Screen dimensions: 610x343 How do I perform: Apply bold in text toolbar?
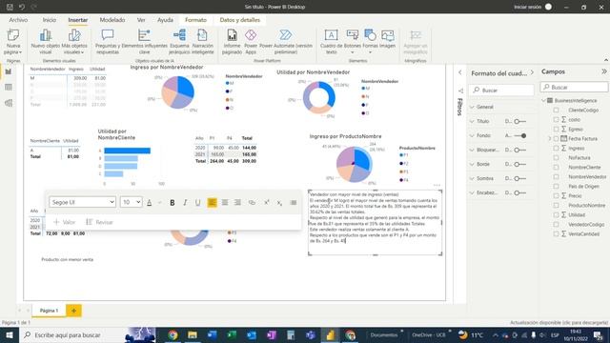click(172, 202)
